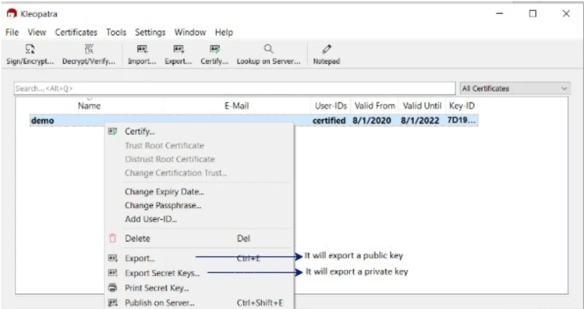Viewport: 584px width, 309px height.
Task: Click the 8/1/2022 valid-until date
Action: point(420,120)
